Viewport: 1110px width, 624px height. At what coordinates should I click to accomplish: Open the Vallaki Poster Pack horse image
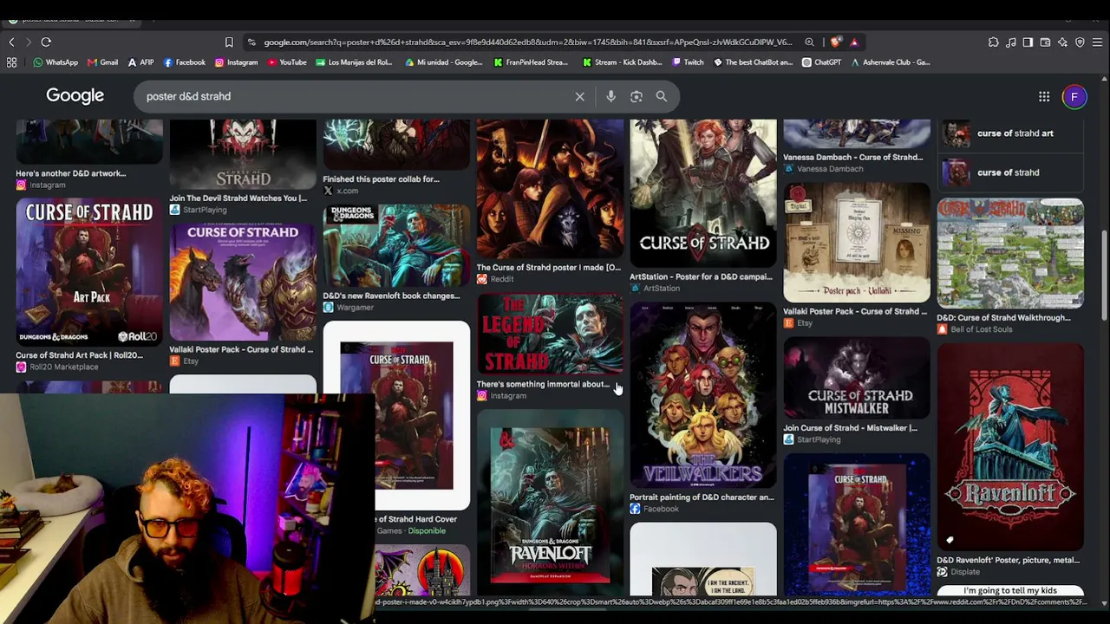click(x=243, y=282)
